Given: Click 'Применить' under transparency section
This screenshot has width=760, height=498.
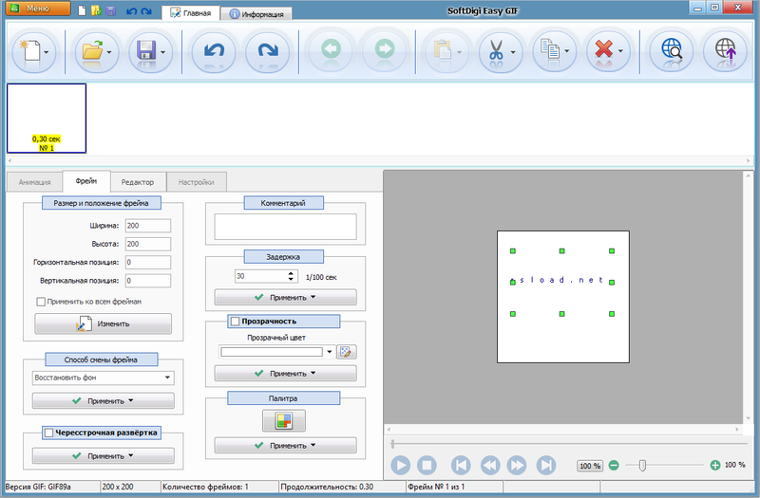Looking at the screenshot, I should click(x=286, y=373).
